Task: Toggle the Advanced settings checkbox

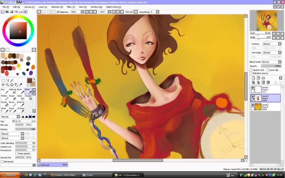Action: point(2,162)
